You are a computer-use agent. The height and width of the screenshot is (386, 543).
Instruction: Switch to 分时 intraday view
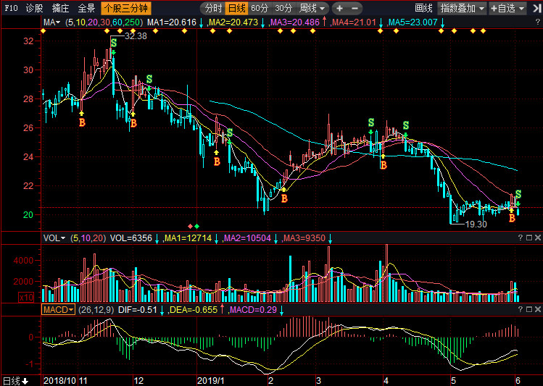pyautogui.click(x=213, y=9)
